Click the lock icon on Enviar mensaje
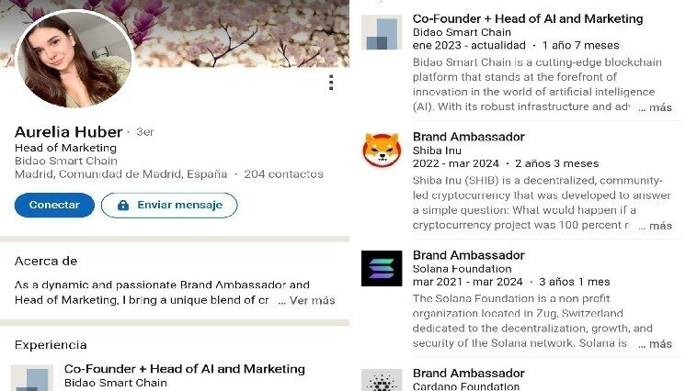This screenshot has width=697, height=391. [121, 206]
